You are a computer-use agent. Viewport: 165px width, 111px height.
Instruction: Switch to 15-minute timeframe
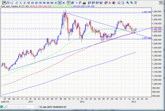pyautogui.click(x=32, y=3)
